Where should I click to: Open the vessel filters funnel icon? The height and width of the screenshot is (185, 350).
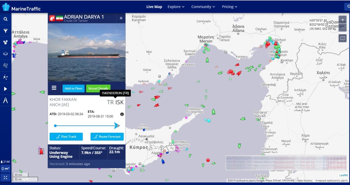point(6,31)
